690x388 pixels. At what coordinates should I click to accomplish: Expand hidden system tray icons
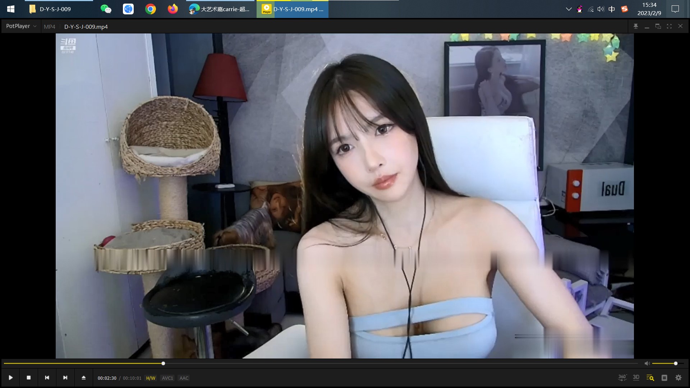point(569,9)
